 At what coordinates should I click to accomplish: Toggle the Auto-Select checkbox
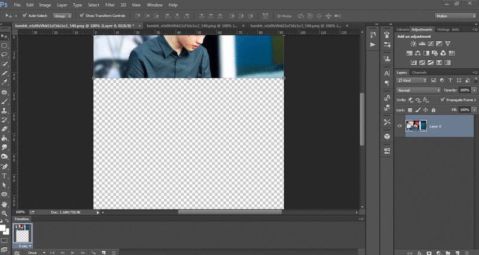point(25,16)
